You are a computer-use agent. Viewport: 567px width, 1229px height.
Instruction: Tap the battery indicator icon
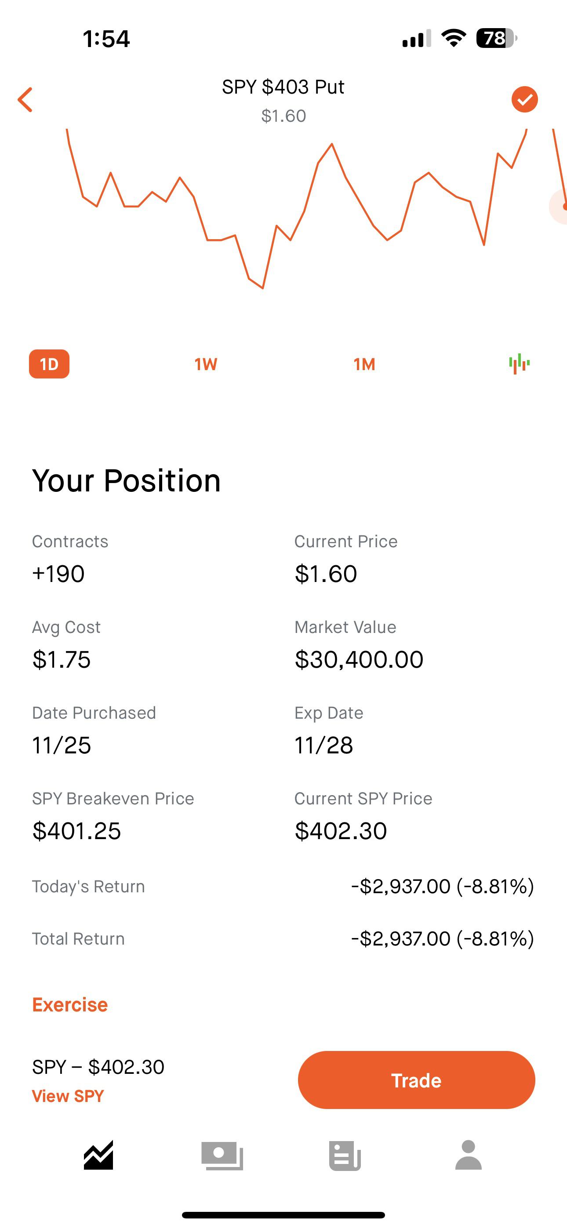[x=496, y=38]
